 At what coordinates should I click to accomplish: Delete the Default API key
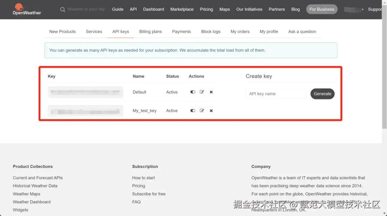211,92
